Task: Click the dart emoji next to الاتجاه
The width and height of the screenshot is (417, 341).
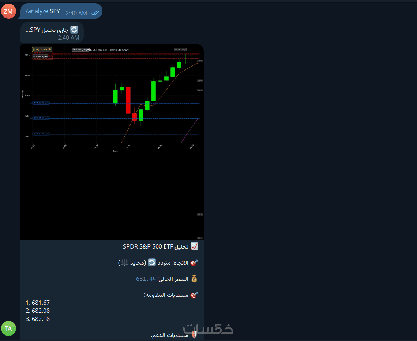Action: (x=194, y=263)
